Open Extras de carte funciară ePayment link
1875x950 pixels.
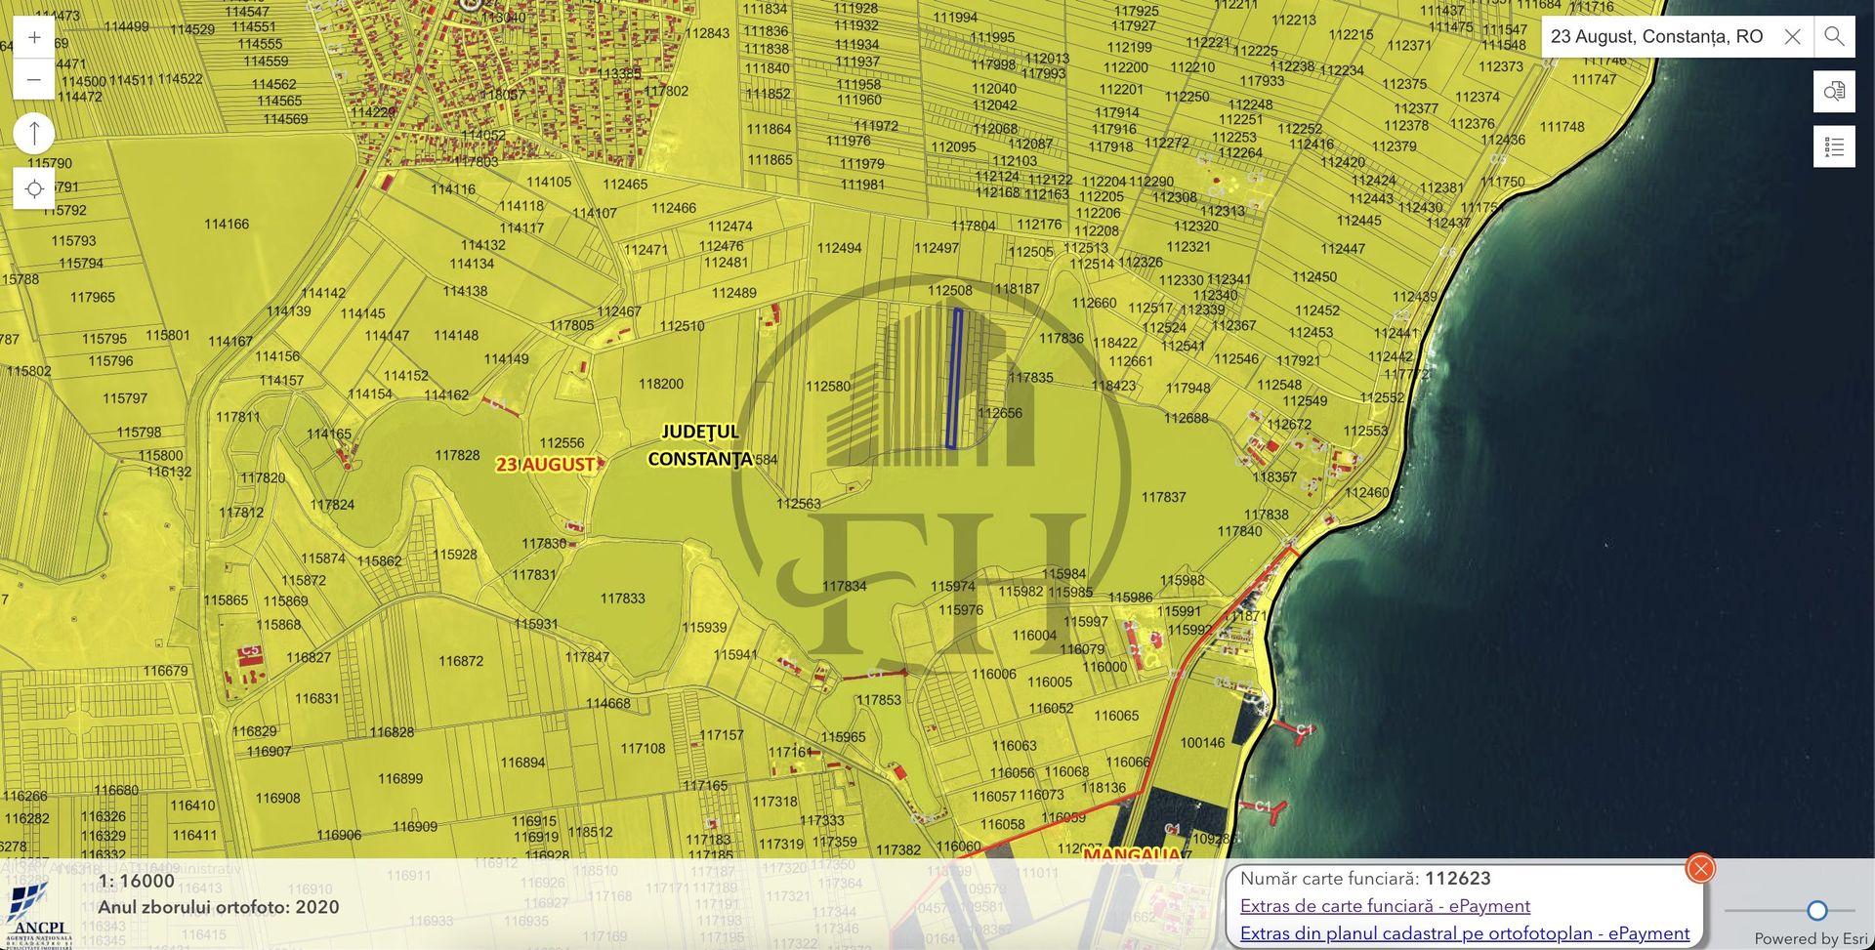(1384, 906)
